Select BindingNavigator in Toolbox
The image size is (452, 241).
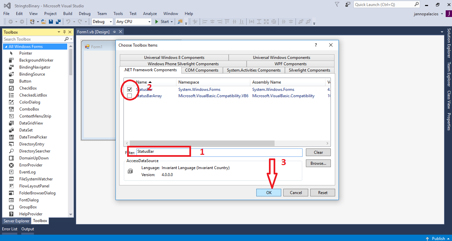35,67
